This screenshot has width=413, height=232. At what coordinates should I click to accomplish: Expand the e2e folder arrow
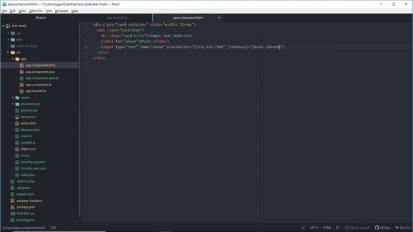point(8,39)
